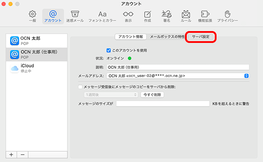Open the 迷惑メール junk mail pane
Screen dimensions: 263x162
(x=75, y=16)
